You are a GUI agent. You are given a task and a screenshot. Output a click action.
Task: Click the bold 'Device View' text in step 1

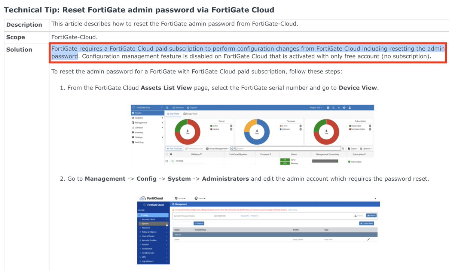(x=358, y=88)
